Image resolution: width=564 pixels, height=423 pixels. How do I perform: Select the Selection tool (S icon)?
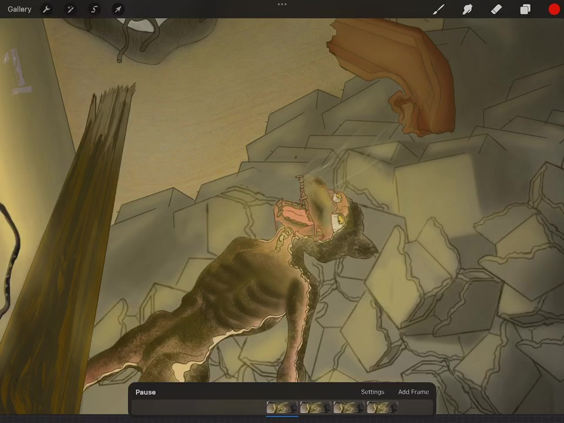[94, 9]
